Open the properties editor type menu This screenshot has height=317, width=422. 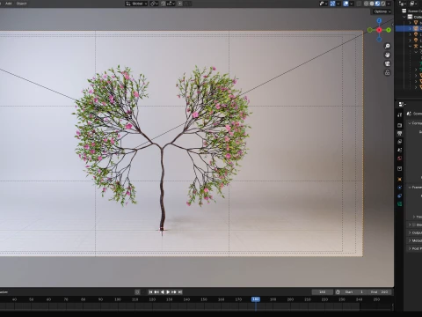coord(402,104)
